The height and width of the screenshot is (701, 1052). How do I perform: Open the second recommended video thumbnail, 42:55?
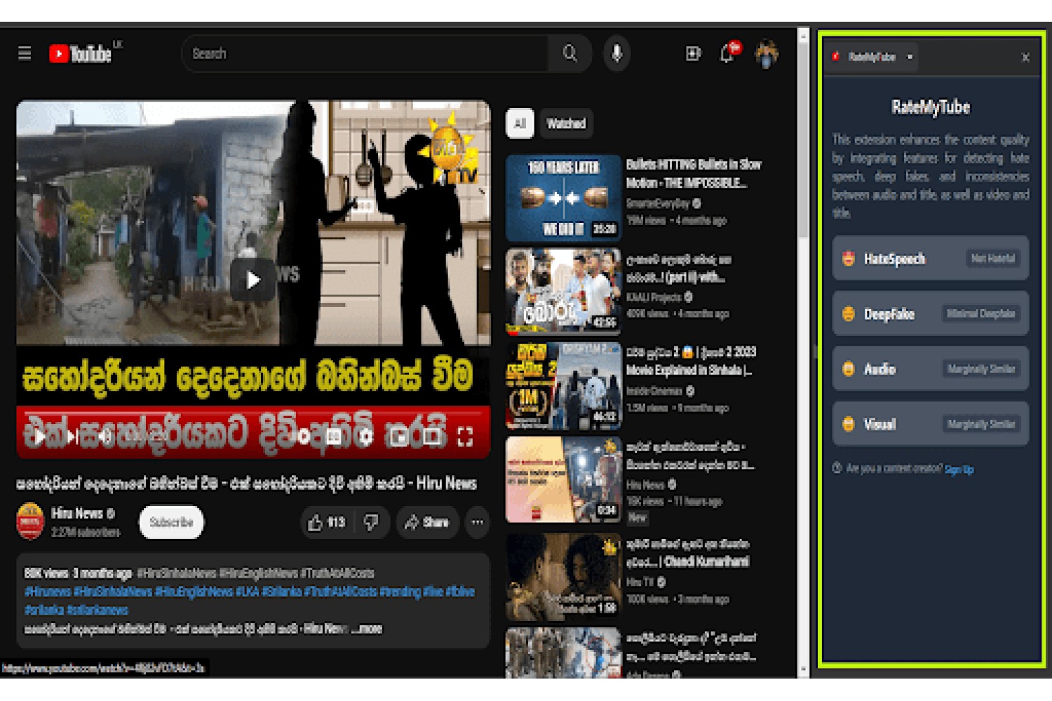(563, 291)
